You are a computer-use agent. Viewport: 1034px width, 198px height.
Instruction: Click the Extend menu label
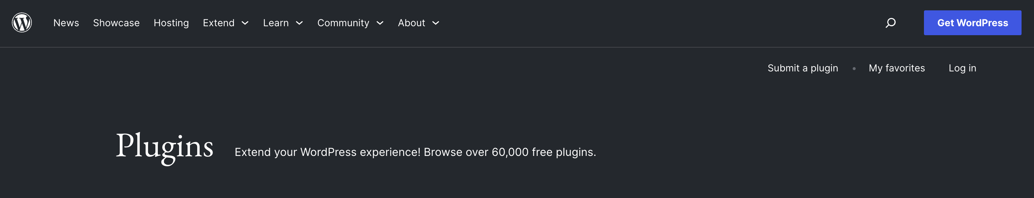218,23
